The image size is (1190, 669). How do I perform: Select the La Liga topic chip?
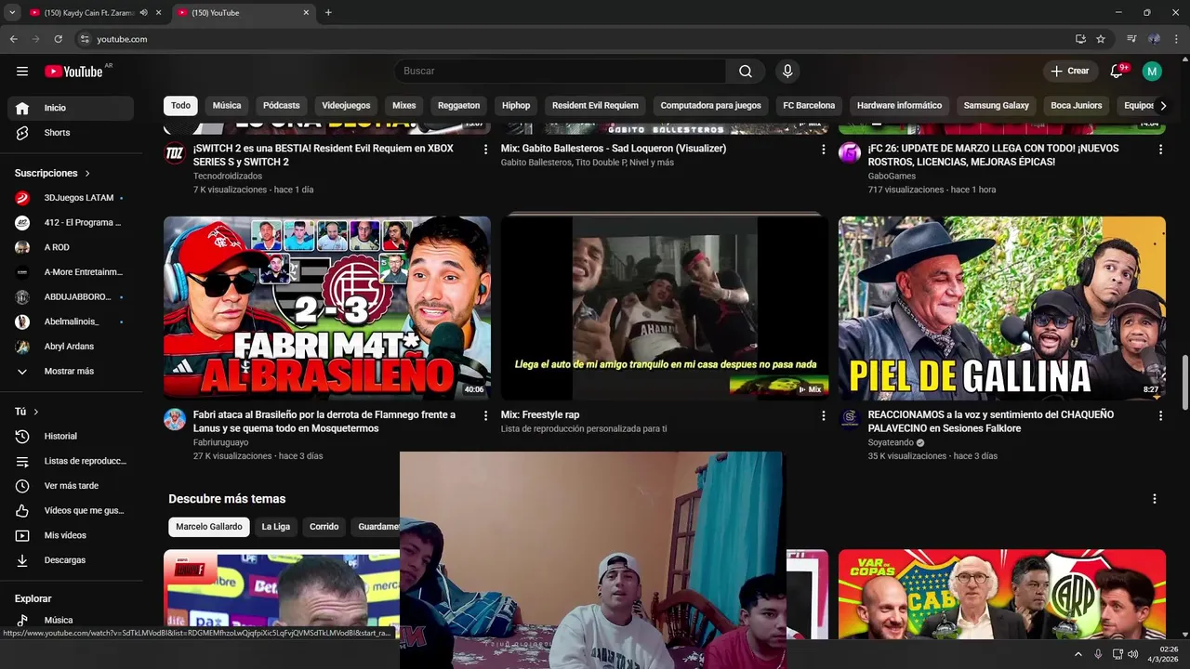pyautogui.click(x=275, y=527)
